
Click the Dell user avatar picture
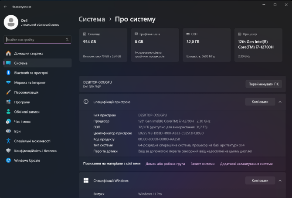coord(11,22)
